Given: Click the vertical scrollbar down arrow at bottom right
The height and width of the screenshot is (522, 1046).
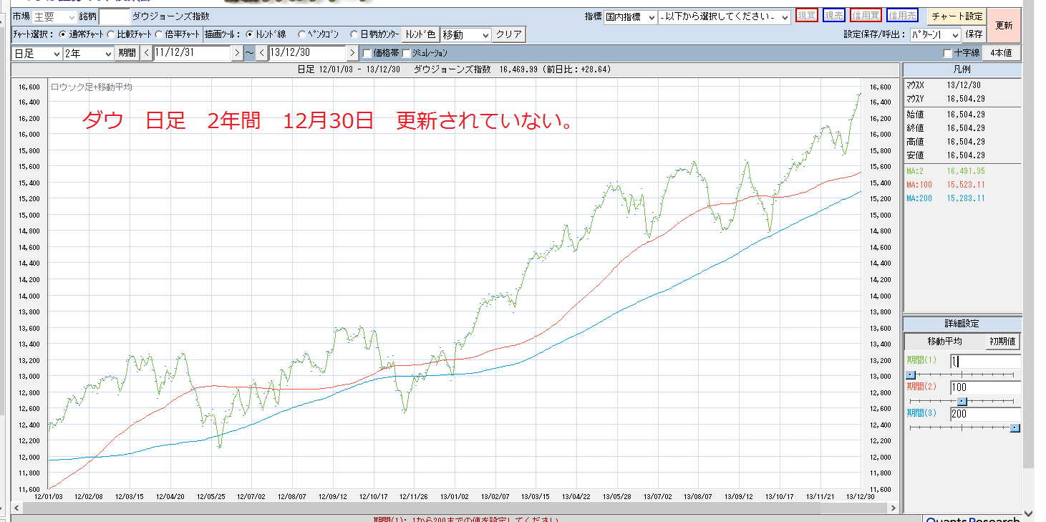Looking at the screenshot, I should click(1029, 513).
